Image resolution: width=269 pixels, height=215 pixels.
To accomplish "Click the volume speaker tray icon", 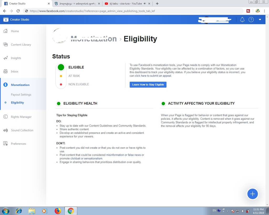I will (242, 211).
